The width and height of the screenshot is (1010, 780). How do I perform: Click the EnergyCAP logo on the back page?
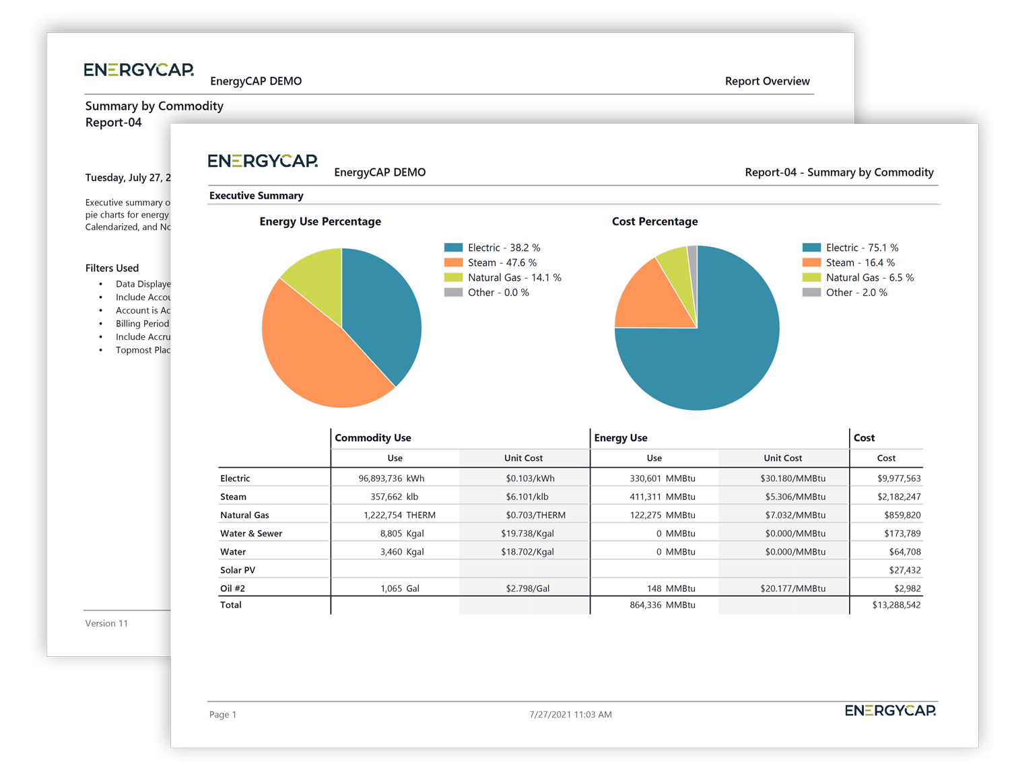[139, 69]
